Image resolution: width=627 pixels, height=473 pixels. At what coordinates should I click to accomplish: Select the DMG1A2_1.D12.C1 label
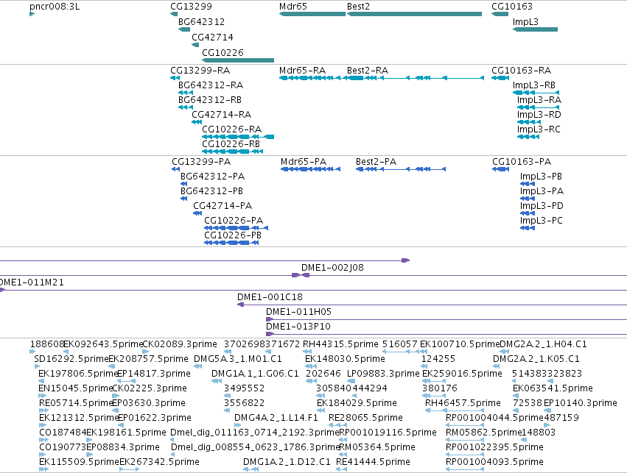[287, 462]
